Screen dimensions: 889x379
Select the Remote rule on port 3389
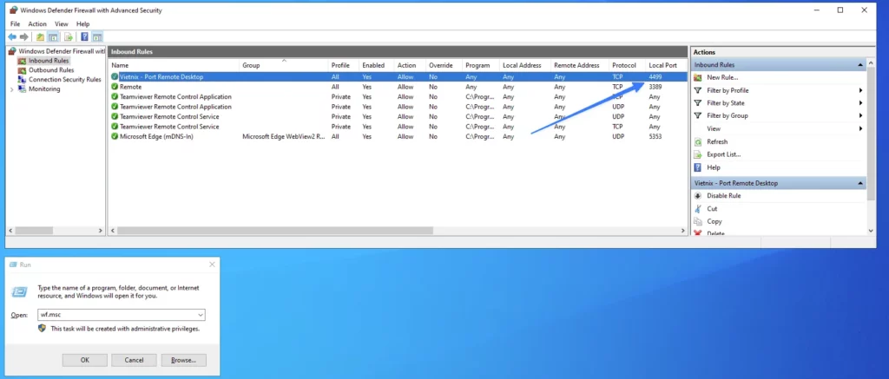(x=130, y=87)
